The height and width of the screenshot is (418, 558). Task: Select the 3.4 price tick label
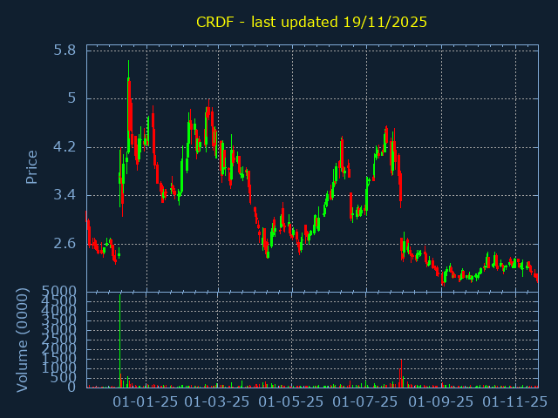[x=65, y=194]
